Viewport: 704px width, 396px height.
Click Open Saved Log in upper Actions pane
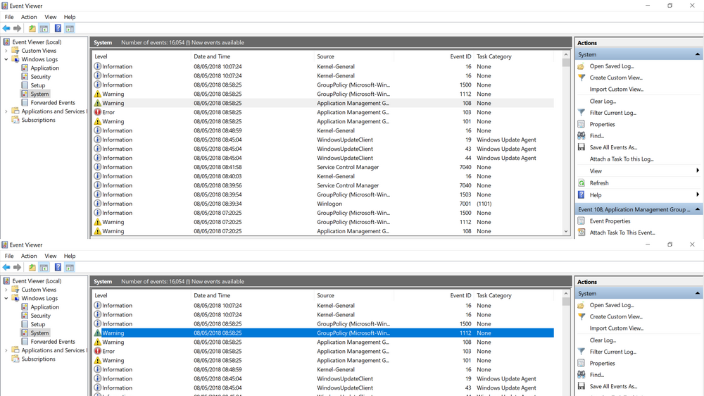612,66
